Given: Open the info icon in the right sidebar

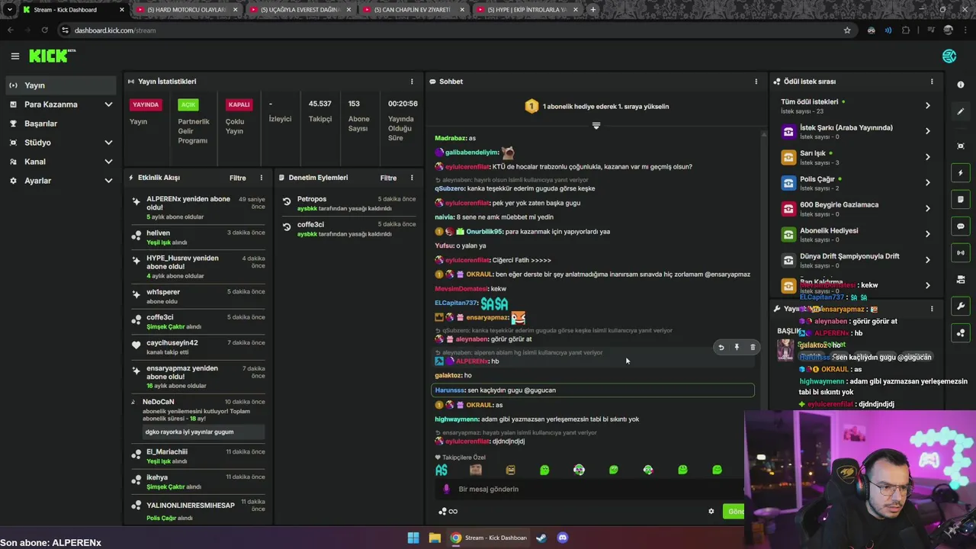Looking at the screenshot, I should [961, 85].
